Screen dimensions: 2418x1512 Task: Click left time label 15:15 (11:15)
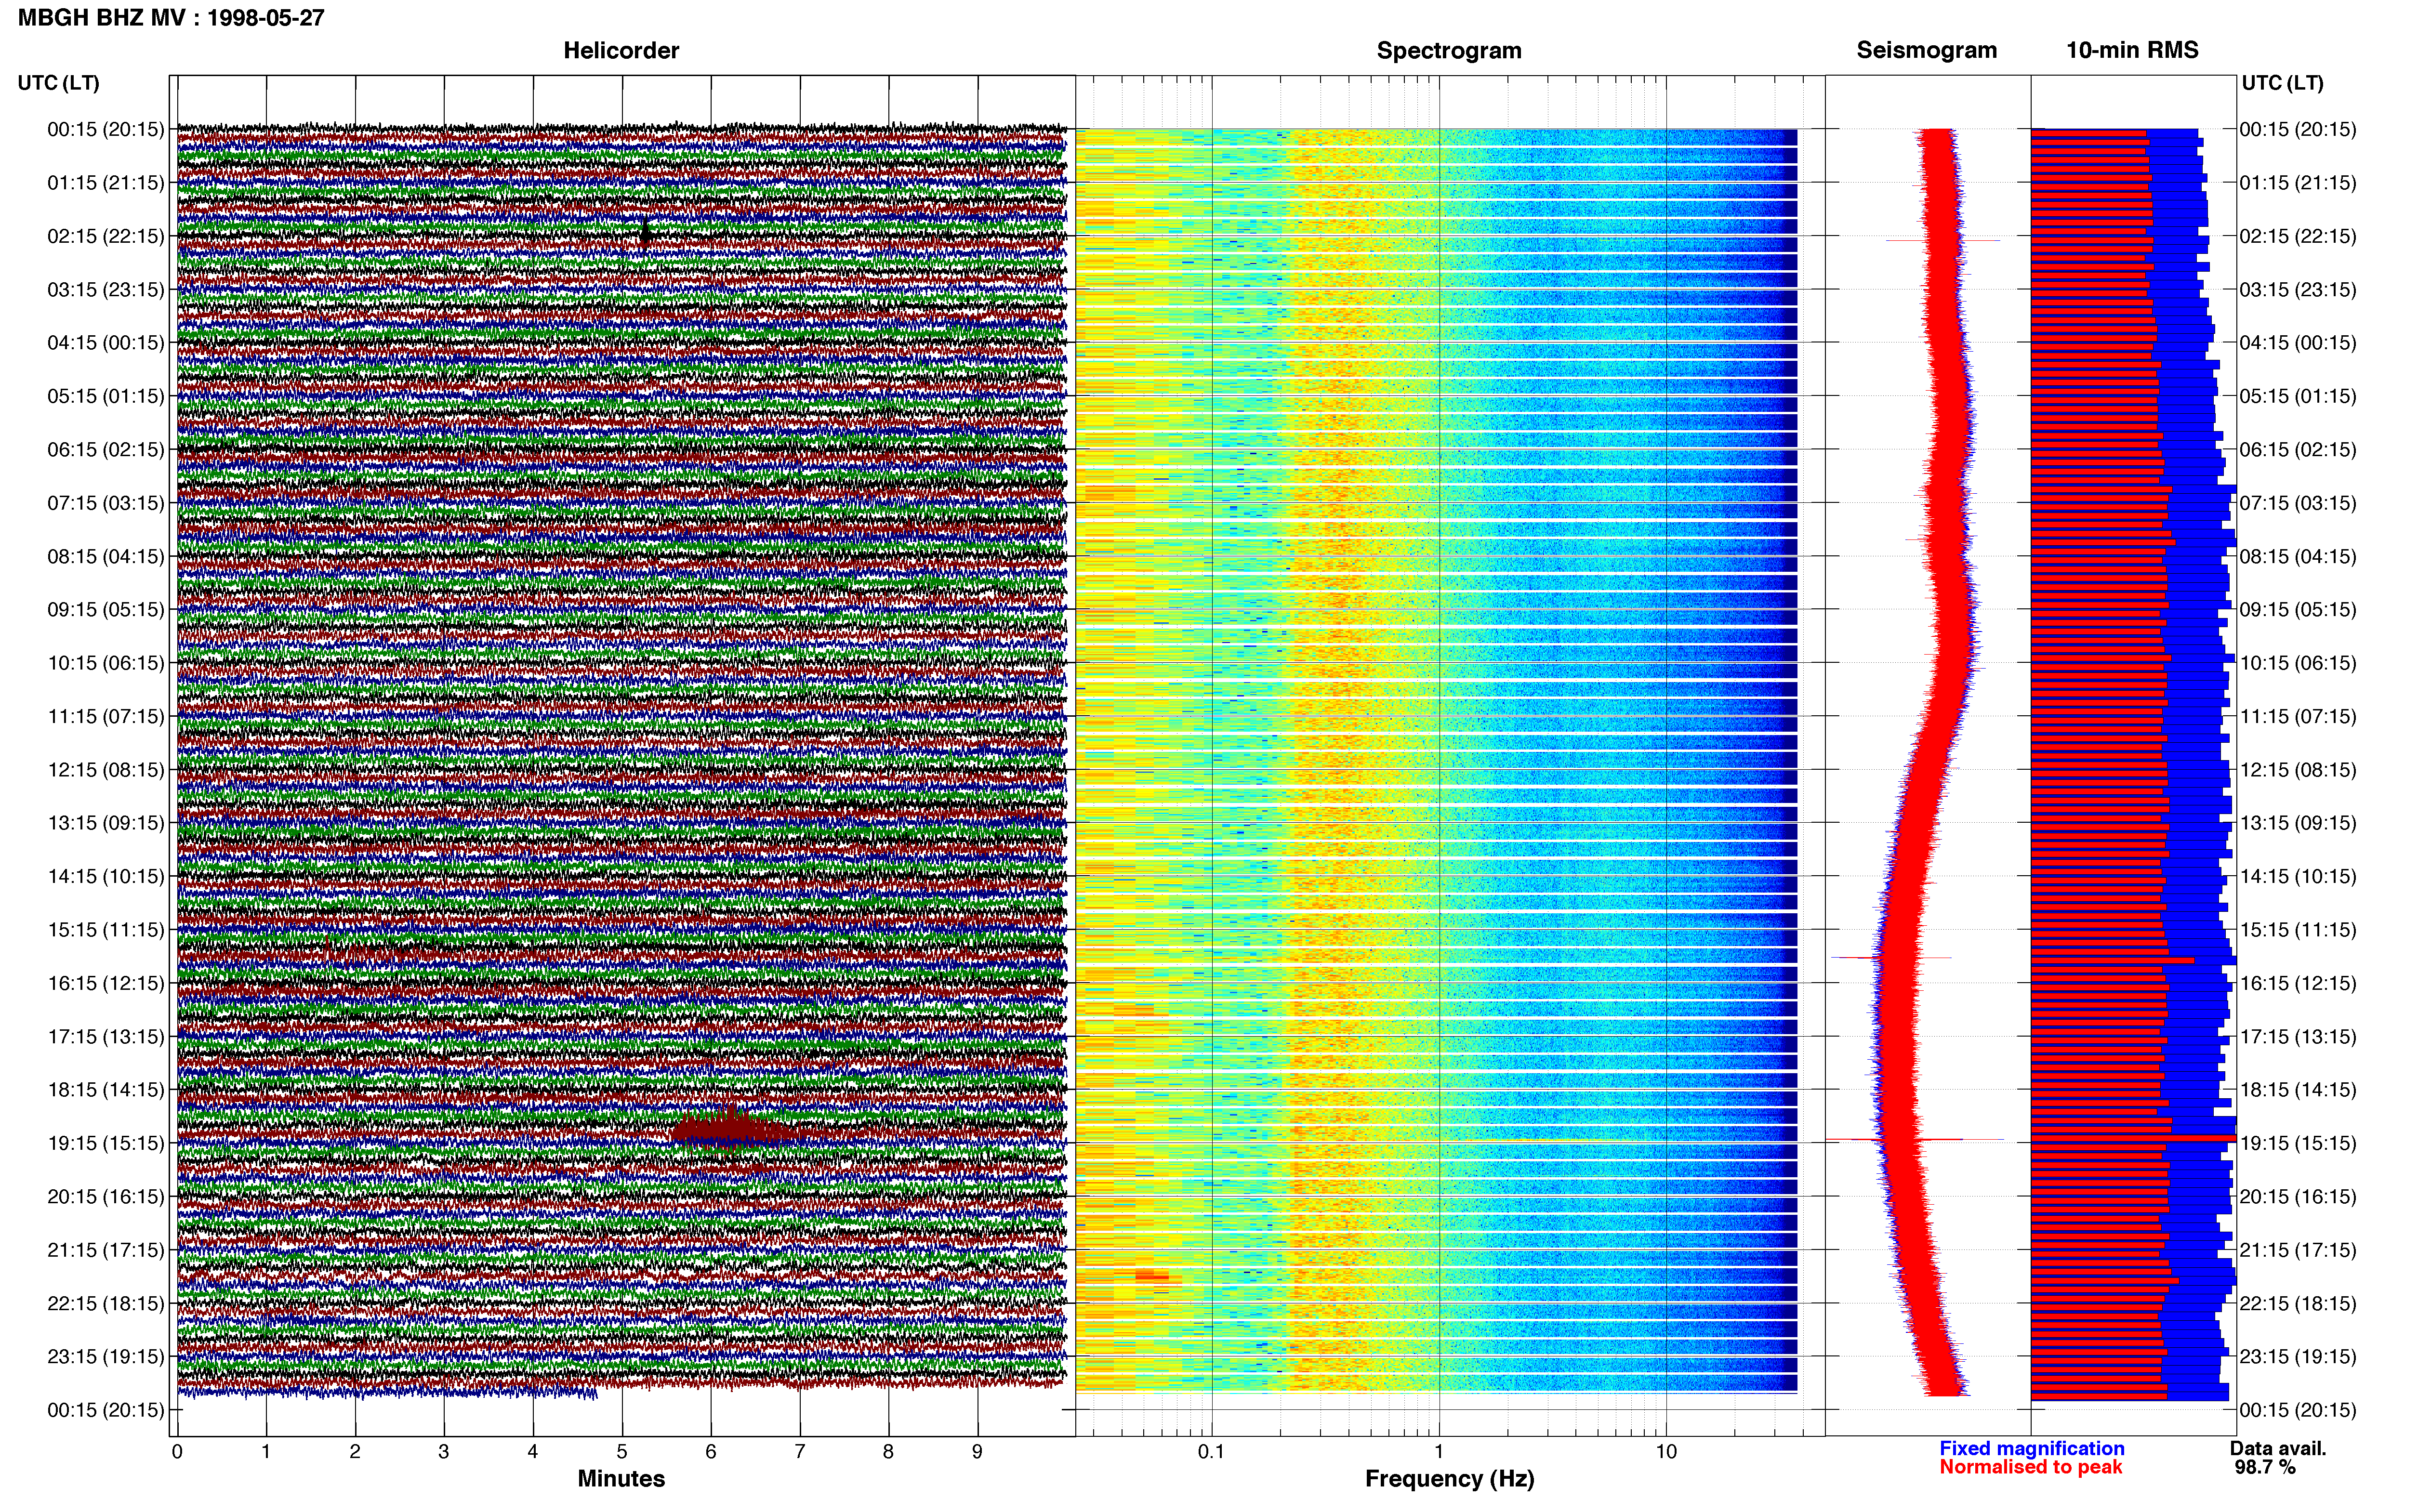pyautogui.click(x=106, y=930)
